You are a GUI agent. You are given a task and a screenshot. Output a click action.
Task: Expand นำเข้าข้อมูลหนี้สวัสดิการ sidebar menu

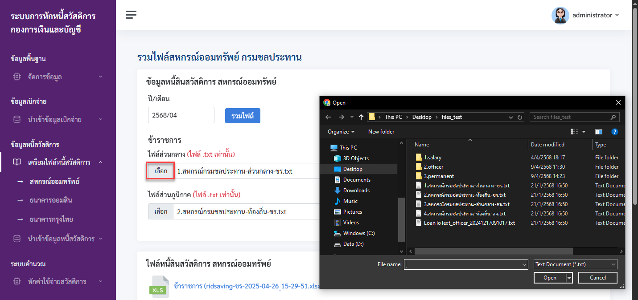(x=58, y=239)
